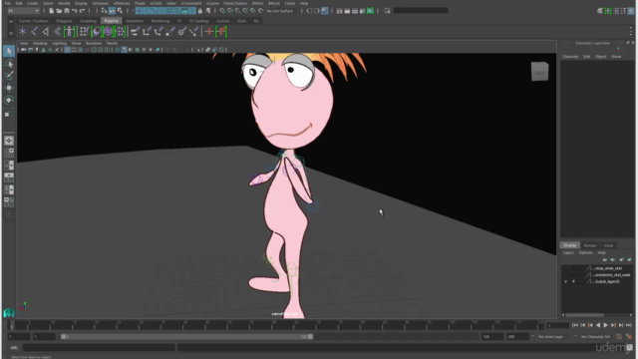638x359 pixels.
Task: Click the first layer arrow icon in the Layer Editor
Action: [x=605, y=259]
